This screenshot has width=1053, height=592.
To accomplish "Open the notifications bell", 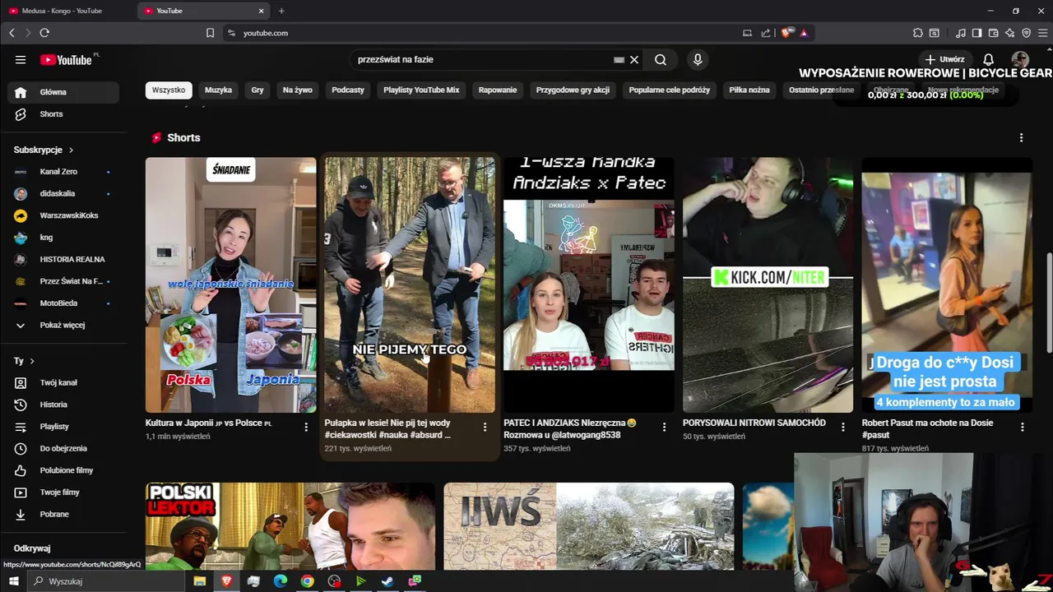I will point(989,59).
